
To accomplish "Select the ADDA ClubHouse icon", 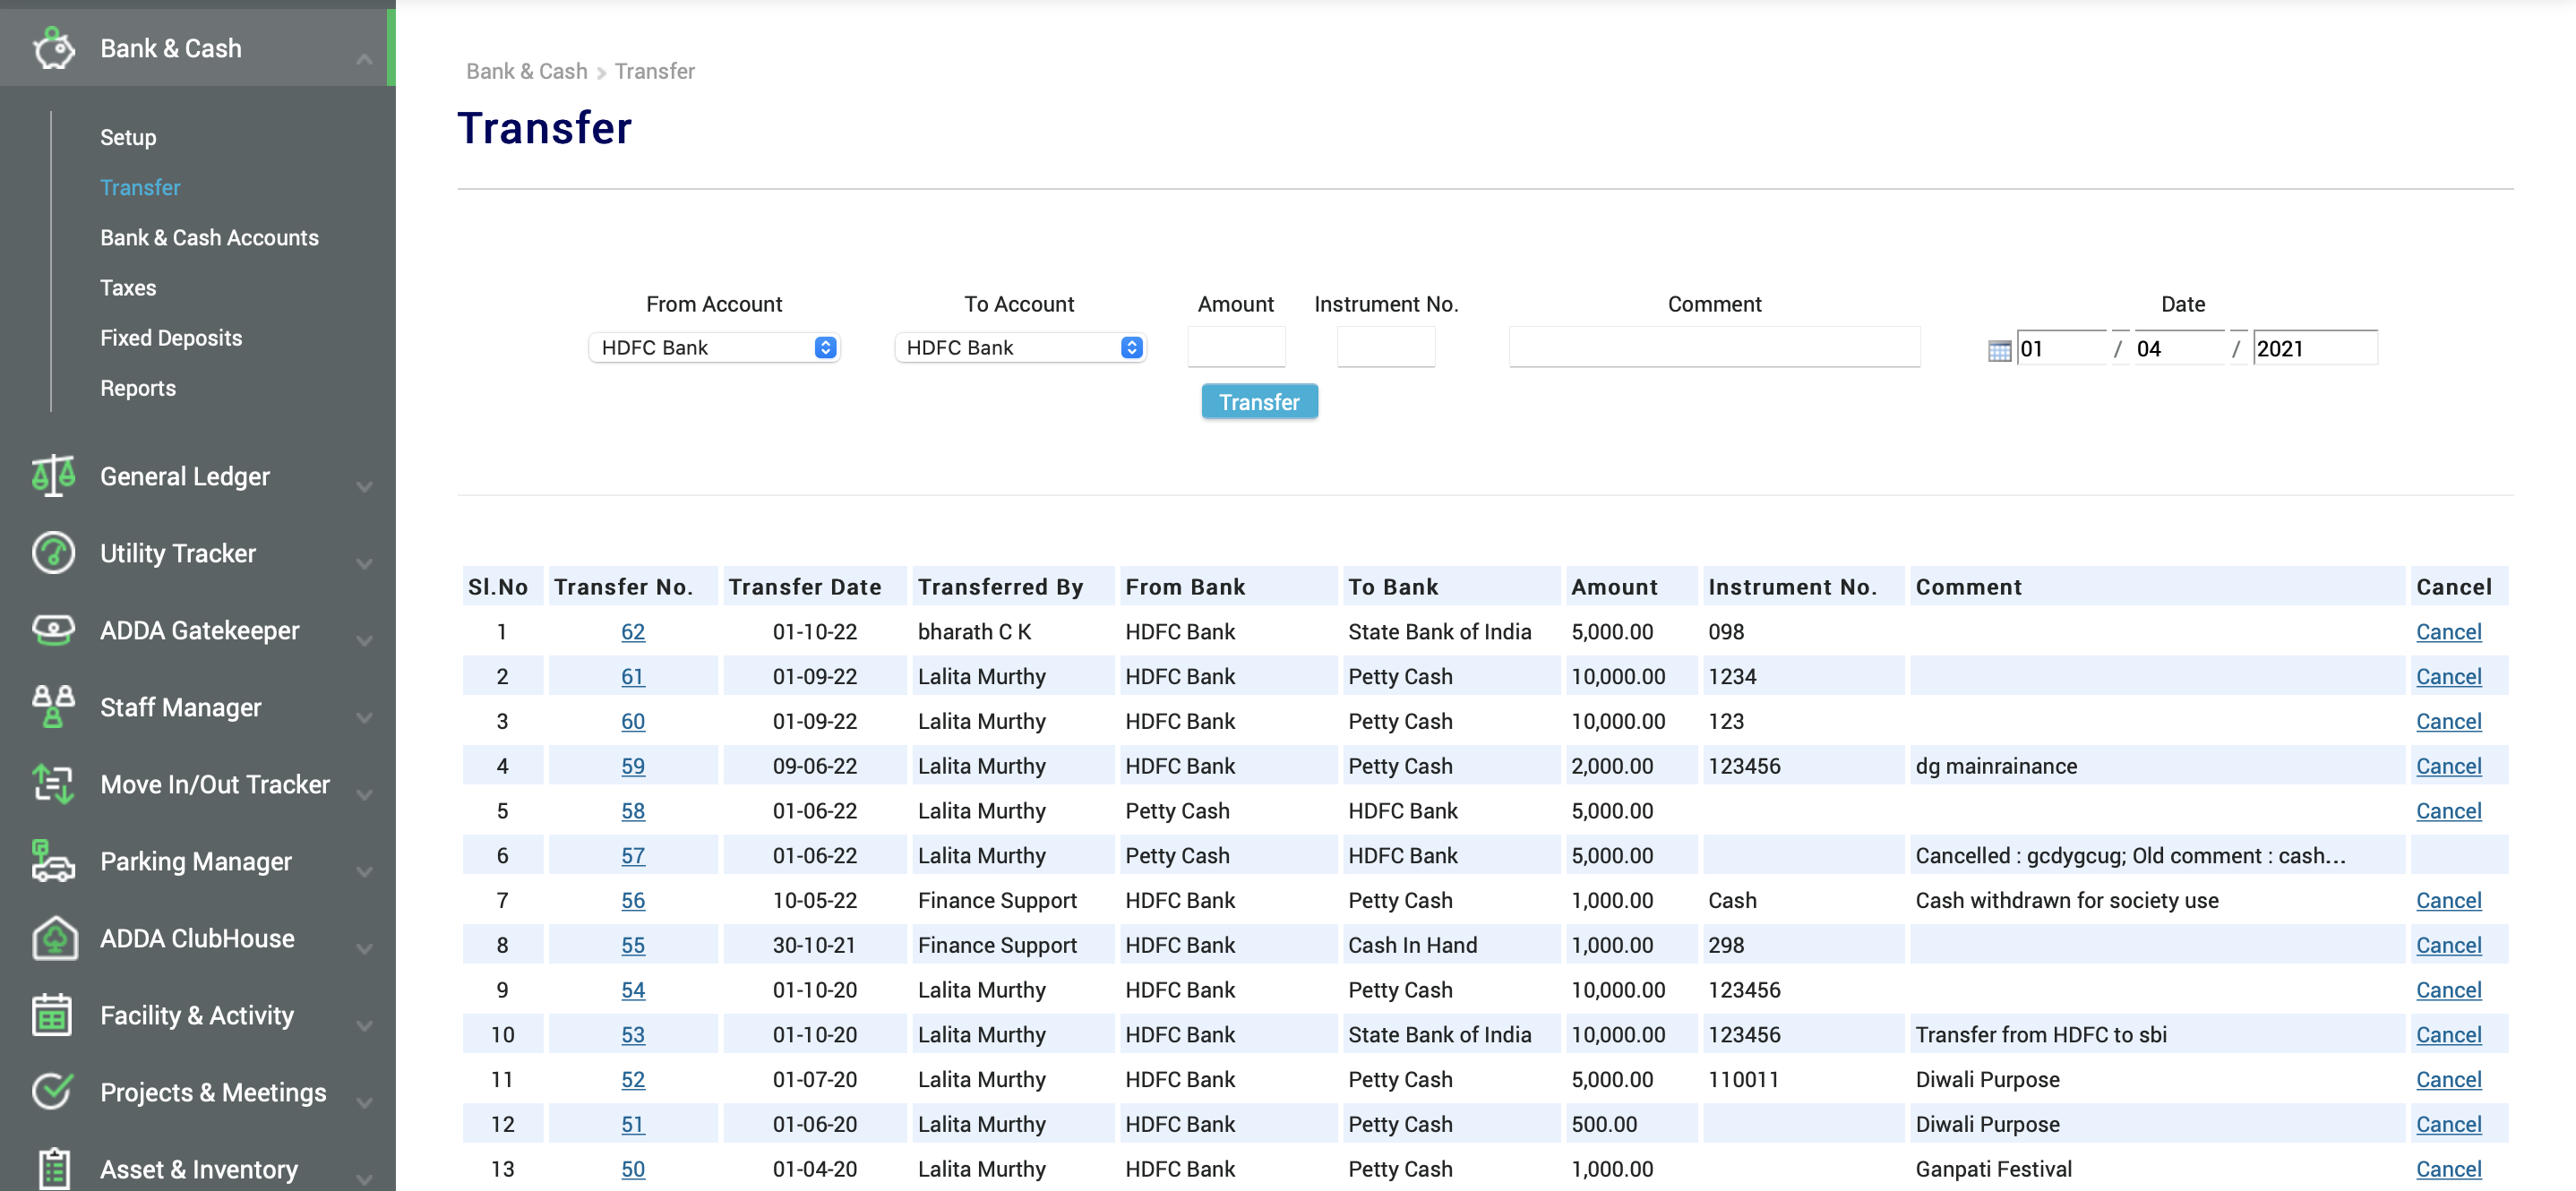I will 53,938.
